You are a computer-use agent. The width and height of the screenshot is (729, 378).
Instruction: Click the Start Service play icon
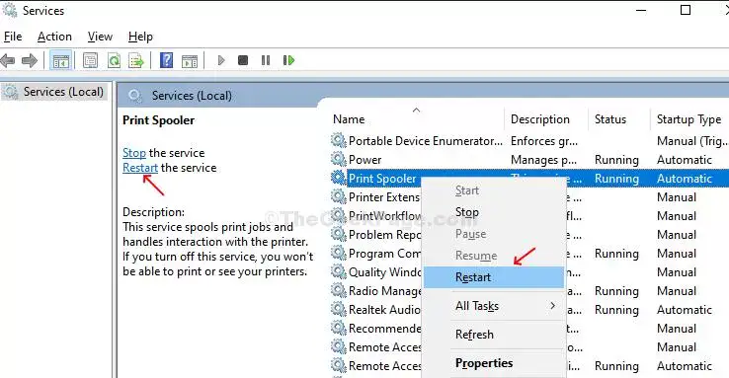point(221,60)
